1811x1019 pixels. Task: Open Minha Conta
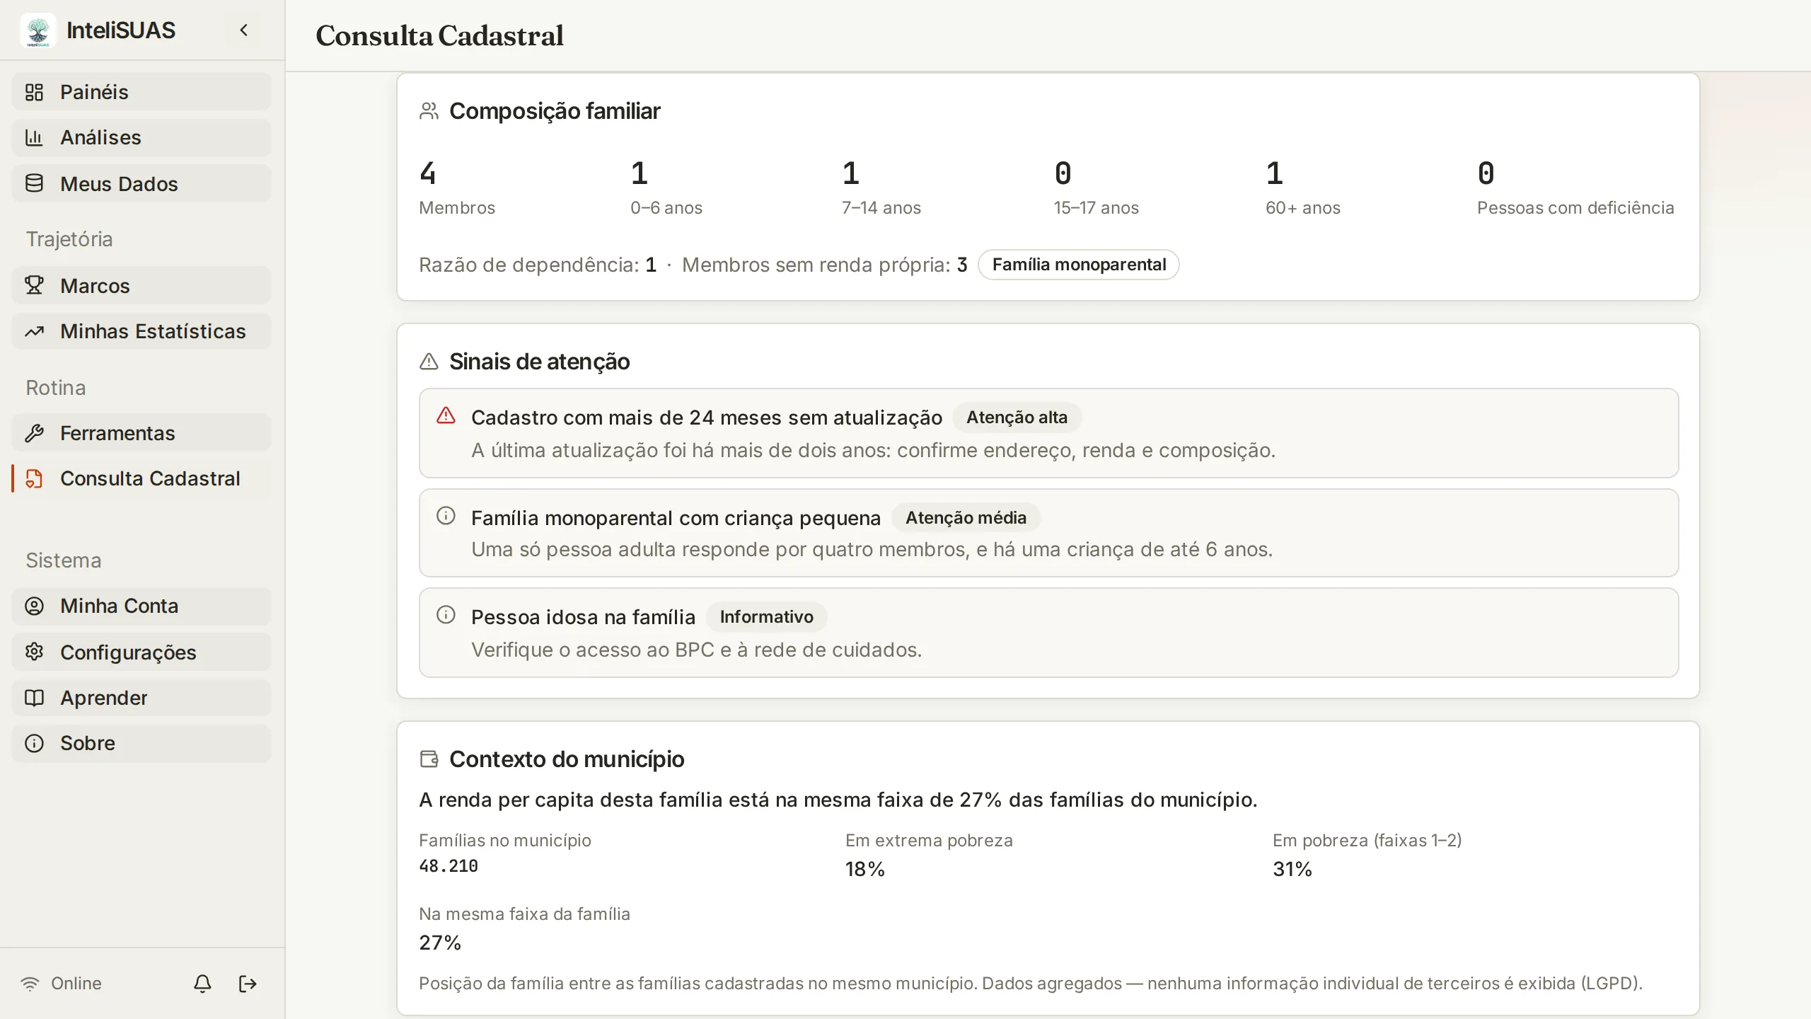coord(141,606)
